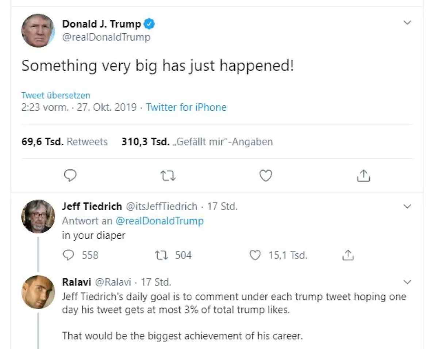Open the 'Twitter for iPhone' source link

186,107
